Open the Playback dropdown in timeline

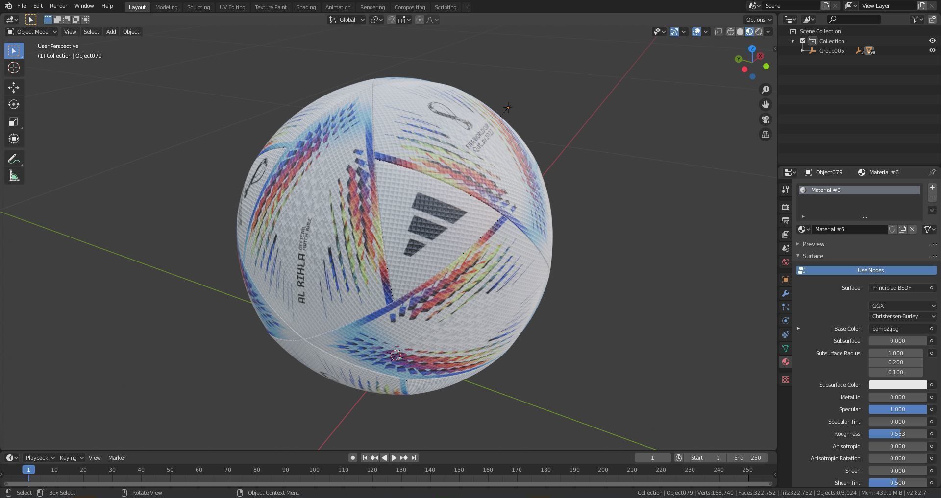[39, 458]
